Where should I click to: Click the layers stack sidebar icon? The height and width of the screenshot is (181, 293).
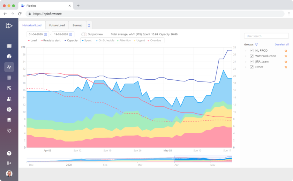(x=9, y=120)
